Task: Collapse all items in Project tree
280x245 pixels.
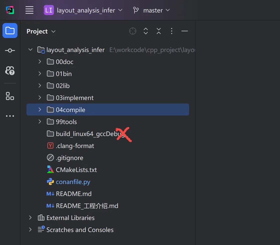Action: coord(159,31)
